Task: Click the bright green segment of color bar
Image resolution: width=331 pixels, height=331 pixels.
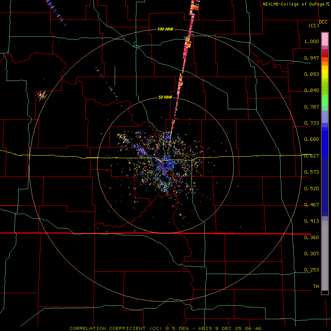Action: click(x=325, y=100)
